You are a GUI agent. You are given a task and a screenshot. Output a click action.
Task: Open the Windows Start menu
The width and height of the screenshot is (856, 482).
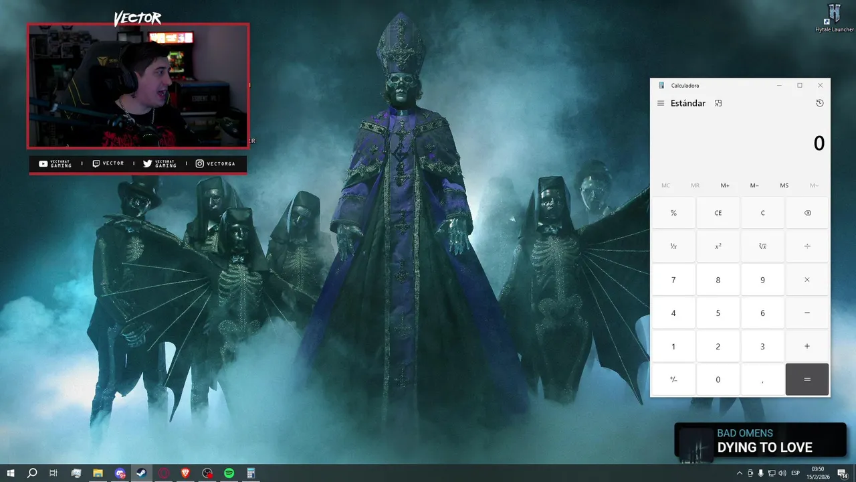click(11, 473)
